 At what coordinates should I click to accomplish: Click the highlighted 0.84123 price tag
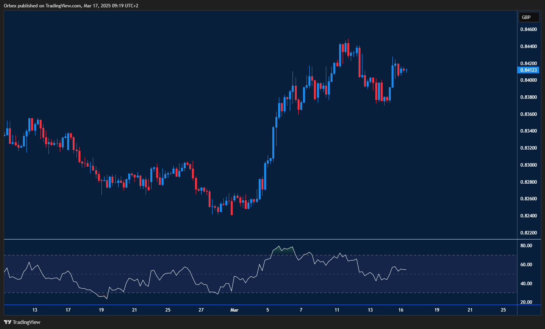pos(528,70)
